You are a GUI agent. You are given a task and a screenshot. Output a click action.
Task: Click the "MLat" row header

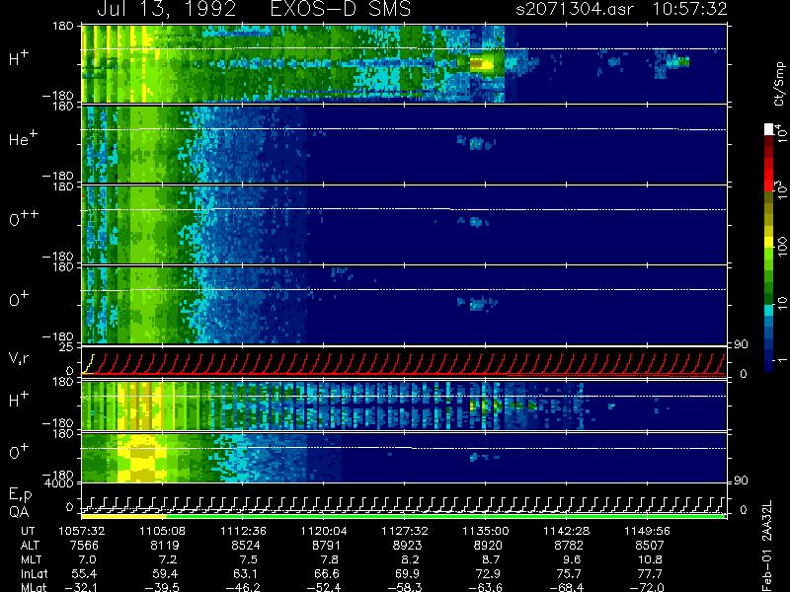click(x=34, y=587)
